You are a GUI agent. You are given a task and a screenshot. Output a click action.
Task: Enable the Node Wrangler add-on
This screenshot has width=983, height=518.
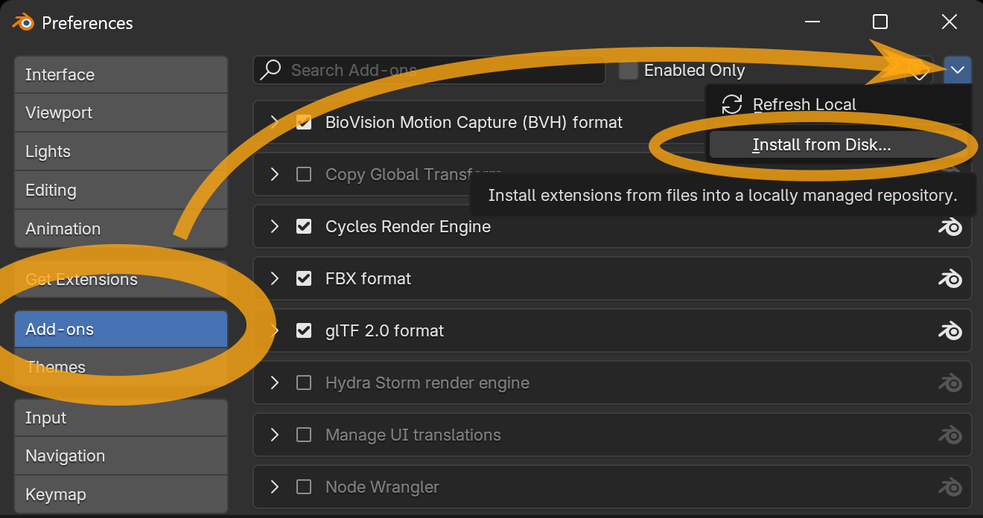(x=304, y=487)
